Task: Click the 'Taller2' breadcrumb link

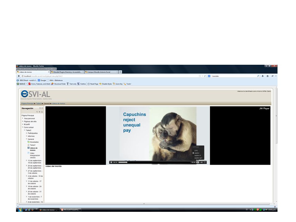Action: pos(39,104)
